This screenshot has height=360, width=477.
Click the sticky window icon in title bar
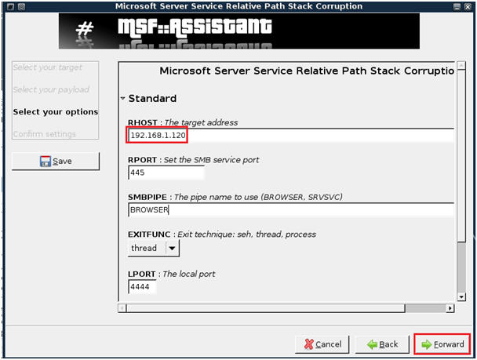pyautogui.click(x=21, y=6)
